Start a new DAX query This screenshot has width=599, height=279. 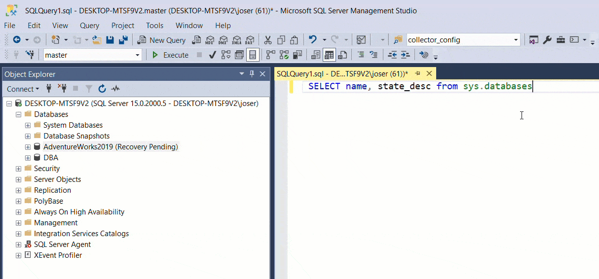pos(250,40)
